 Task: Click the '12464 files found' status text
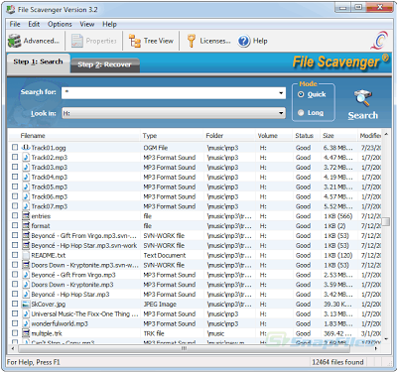(x=337, y=362)
